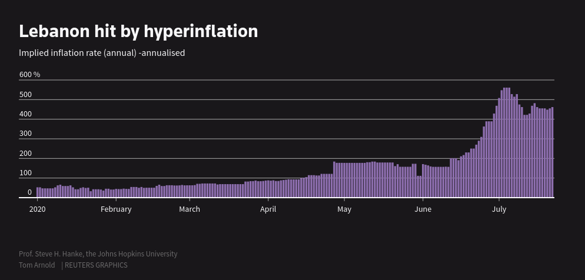Click the "200" y-axis label
The height and width of the screenshot is (280, 585).
[x=25, y=154]
